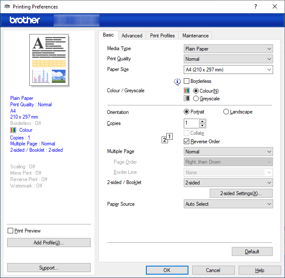Image resolution: width=285 pixels, height=278 pixels.
Task: Open the Media Type dropdown
Action: [228, 49]
